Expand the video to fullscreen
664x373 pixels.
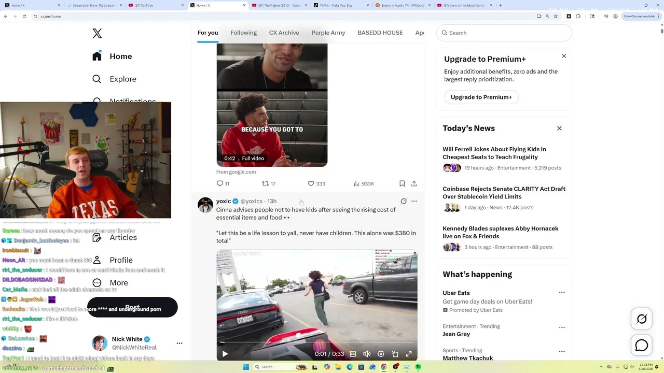pos(409,354)
